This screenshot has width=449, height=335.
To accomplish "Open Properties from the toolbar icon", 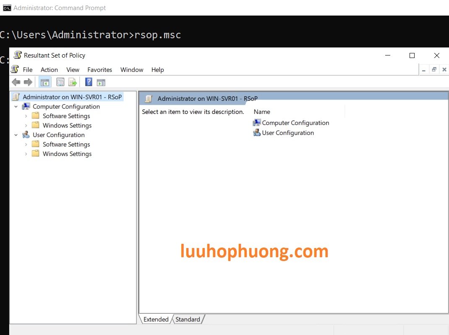I will 60,82.
